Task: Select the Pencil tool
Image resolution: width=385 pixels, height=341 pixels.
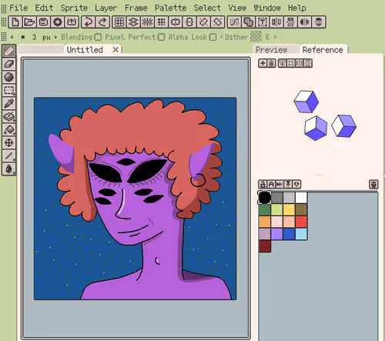Action: click(9, 51)
